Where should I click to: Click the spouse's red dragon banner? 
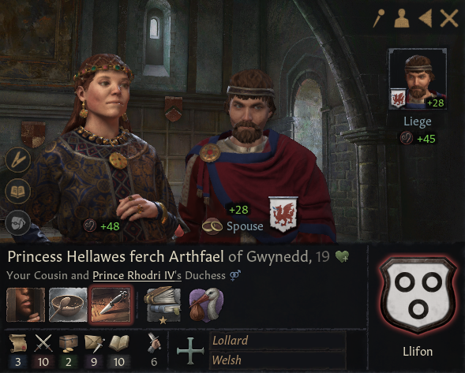(283, 214)
